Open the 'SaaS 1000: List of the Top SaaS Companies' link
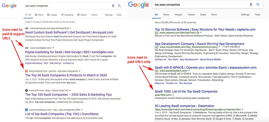 tap(186, 91)
